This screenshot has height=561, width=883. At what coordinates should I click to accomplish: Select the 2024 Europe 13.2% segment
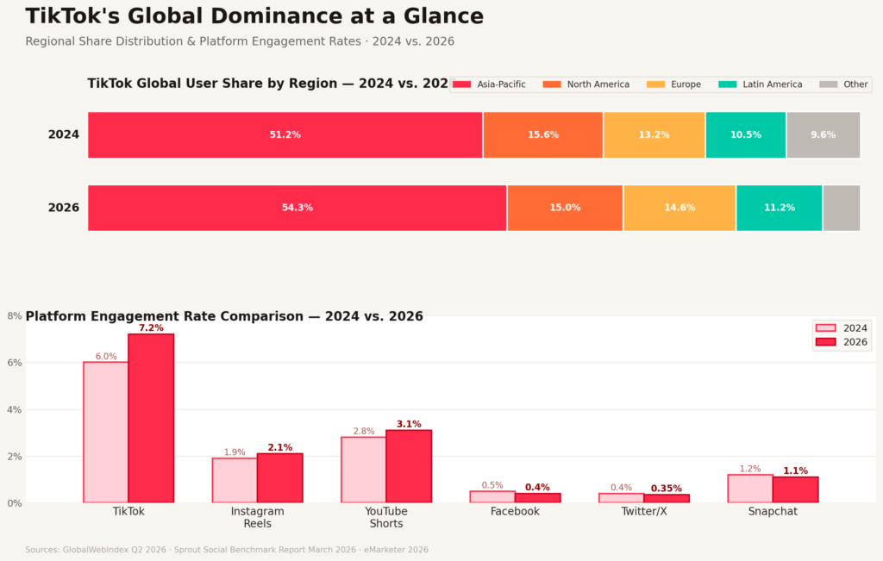(x=654, y=135)
